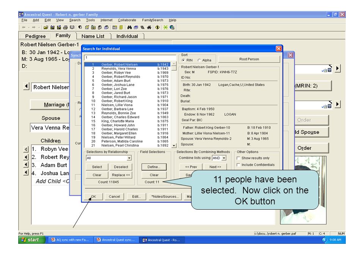This screenshot has height=273, width=364.
Task: Click the head profile individual icon
Action: coord(80,27)
